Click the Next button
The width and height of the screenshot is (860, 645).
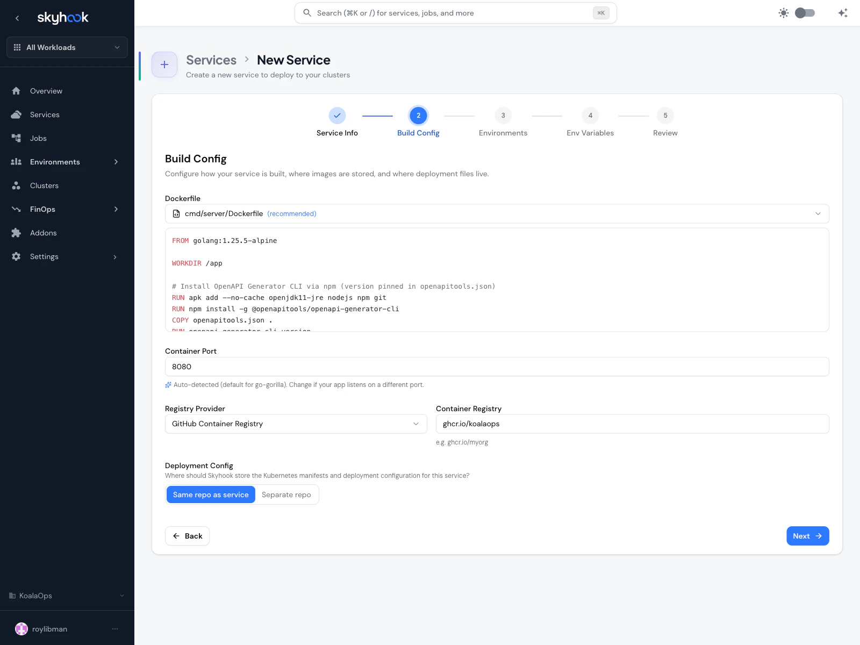point(807,536)
